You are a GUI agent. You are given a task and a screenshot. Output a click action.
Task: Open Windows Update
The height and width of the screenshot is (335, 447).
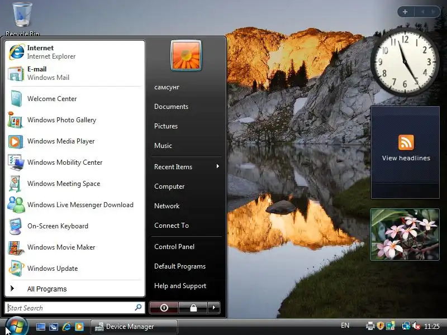coord(75,269)
